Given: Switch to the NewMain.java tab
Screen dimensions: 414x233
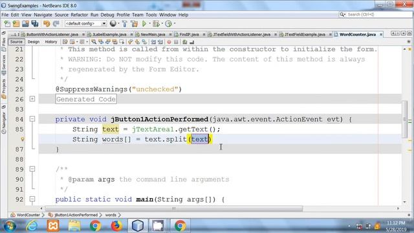Looking at the screenshot, I should coord(153,34).
